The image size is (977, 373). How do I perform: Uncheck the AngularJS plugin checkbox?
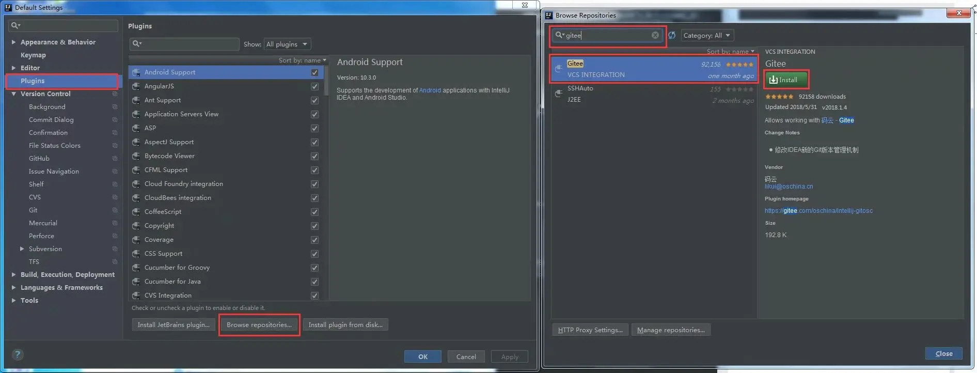pyautogui.click(x=314, y=86)
